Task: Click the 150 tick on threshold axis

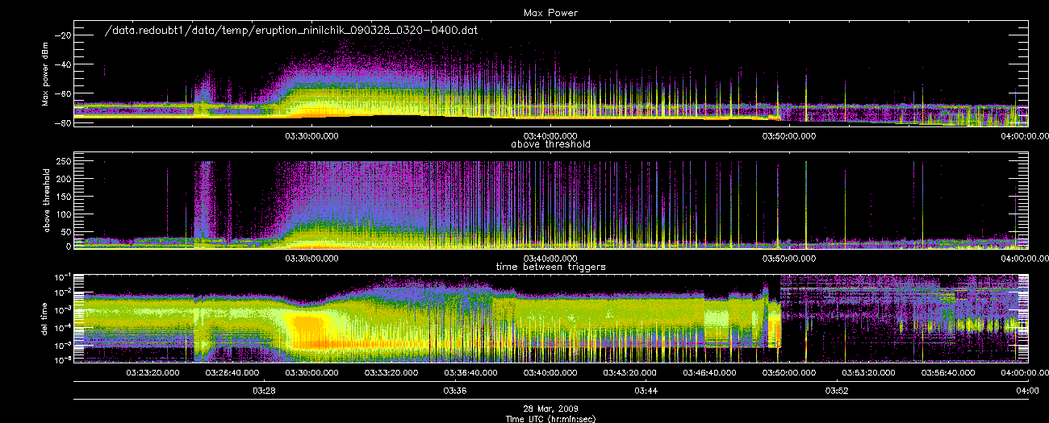Action: point(62,196)
